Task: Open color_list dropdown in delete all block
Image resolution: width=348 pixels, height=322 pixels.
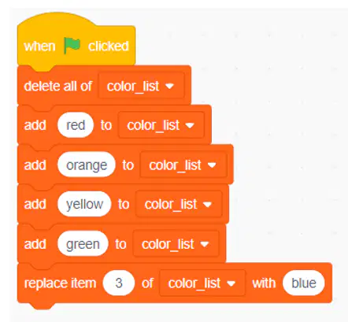Action: point(142,86)
